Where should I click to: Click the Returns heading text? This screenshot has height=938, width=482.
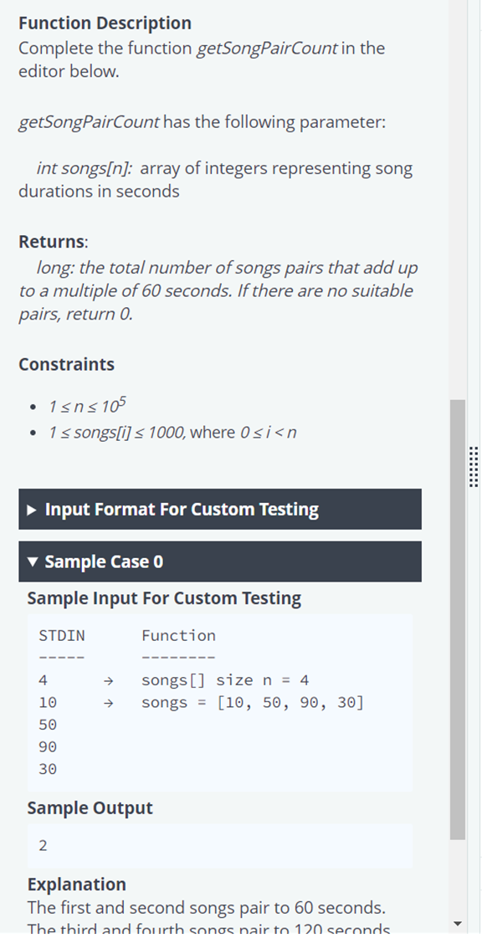(49, 241)
